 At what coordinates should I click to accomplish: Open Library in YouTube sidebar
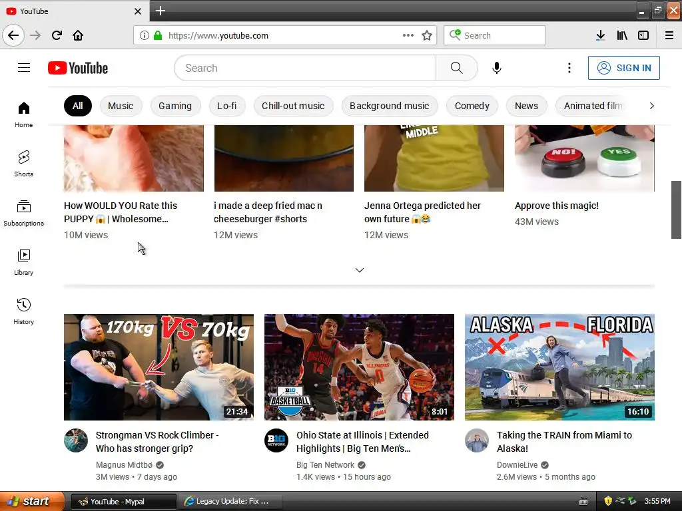[x=24, y=262]
